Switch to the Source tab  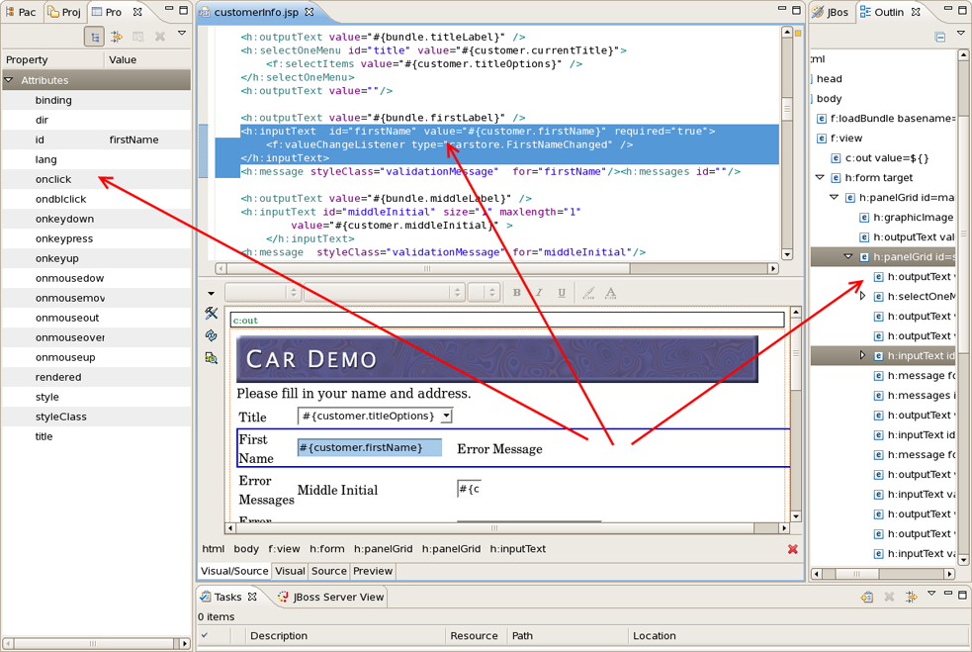click(328, 571)
